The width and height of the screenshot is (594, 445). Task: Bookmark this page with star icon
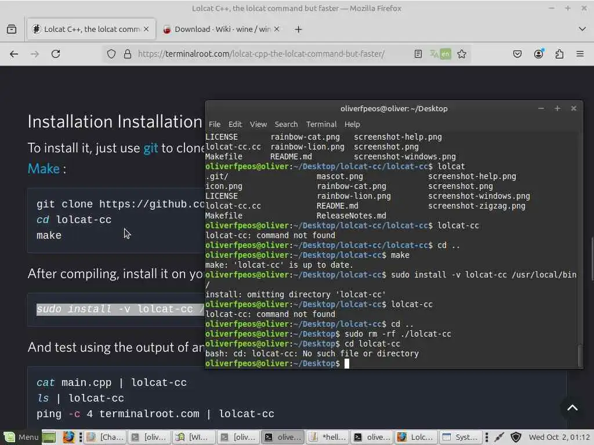(x=461, y=54)
